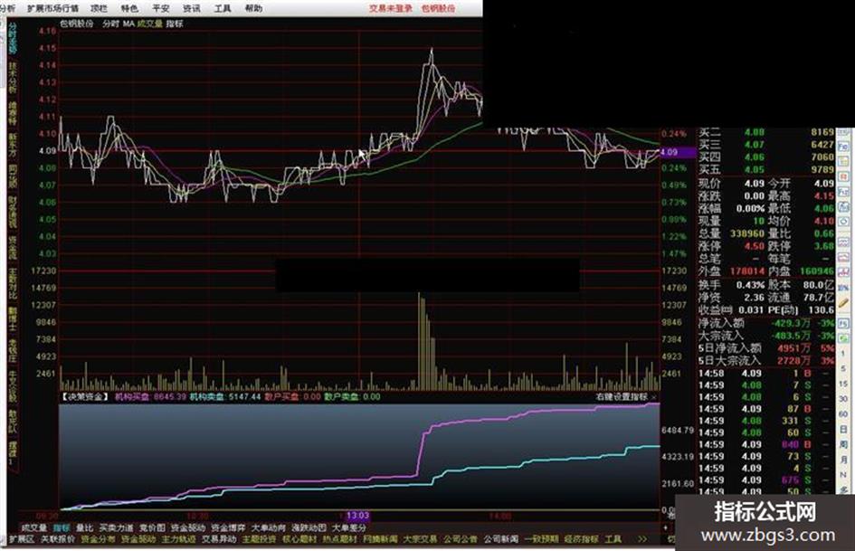
Task: Open the 特色 menu
Action: [x=129, y=8]
